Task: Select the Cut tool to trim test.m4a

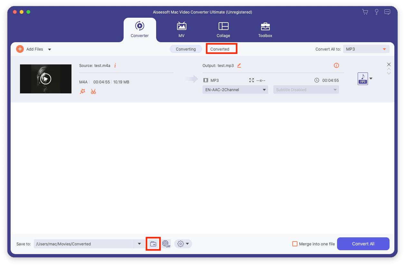Action: click(x=93, y=91)
